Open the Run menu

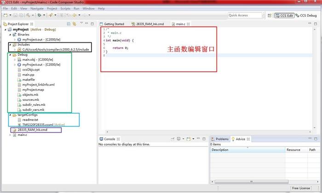coord(76,8)
